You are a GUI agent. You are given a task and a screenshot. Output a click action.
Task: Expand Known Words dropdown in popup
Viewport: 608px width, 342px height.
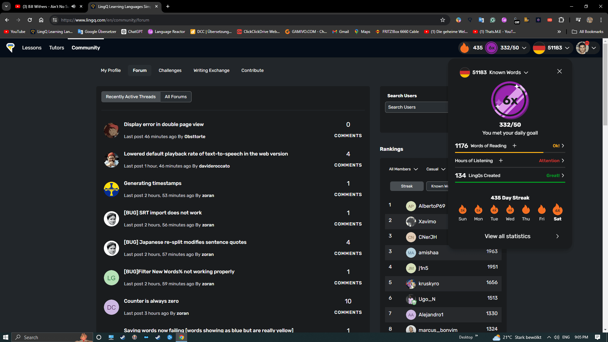point(526,73)
